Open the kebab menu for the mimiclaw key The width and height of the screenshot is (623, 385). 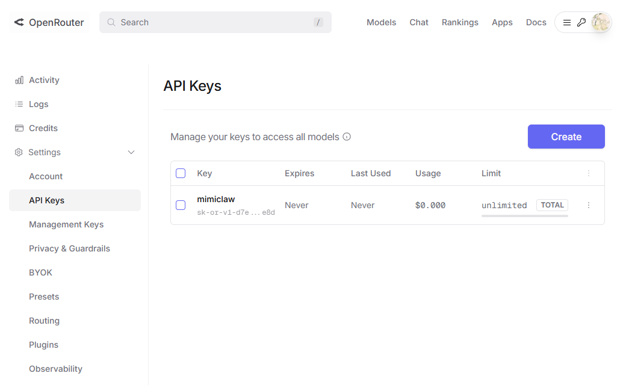coord(588,205)
